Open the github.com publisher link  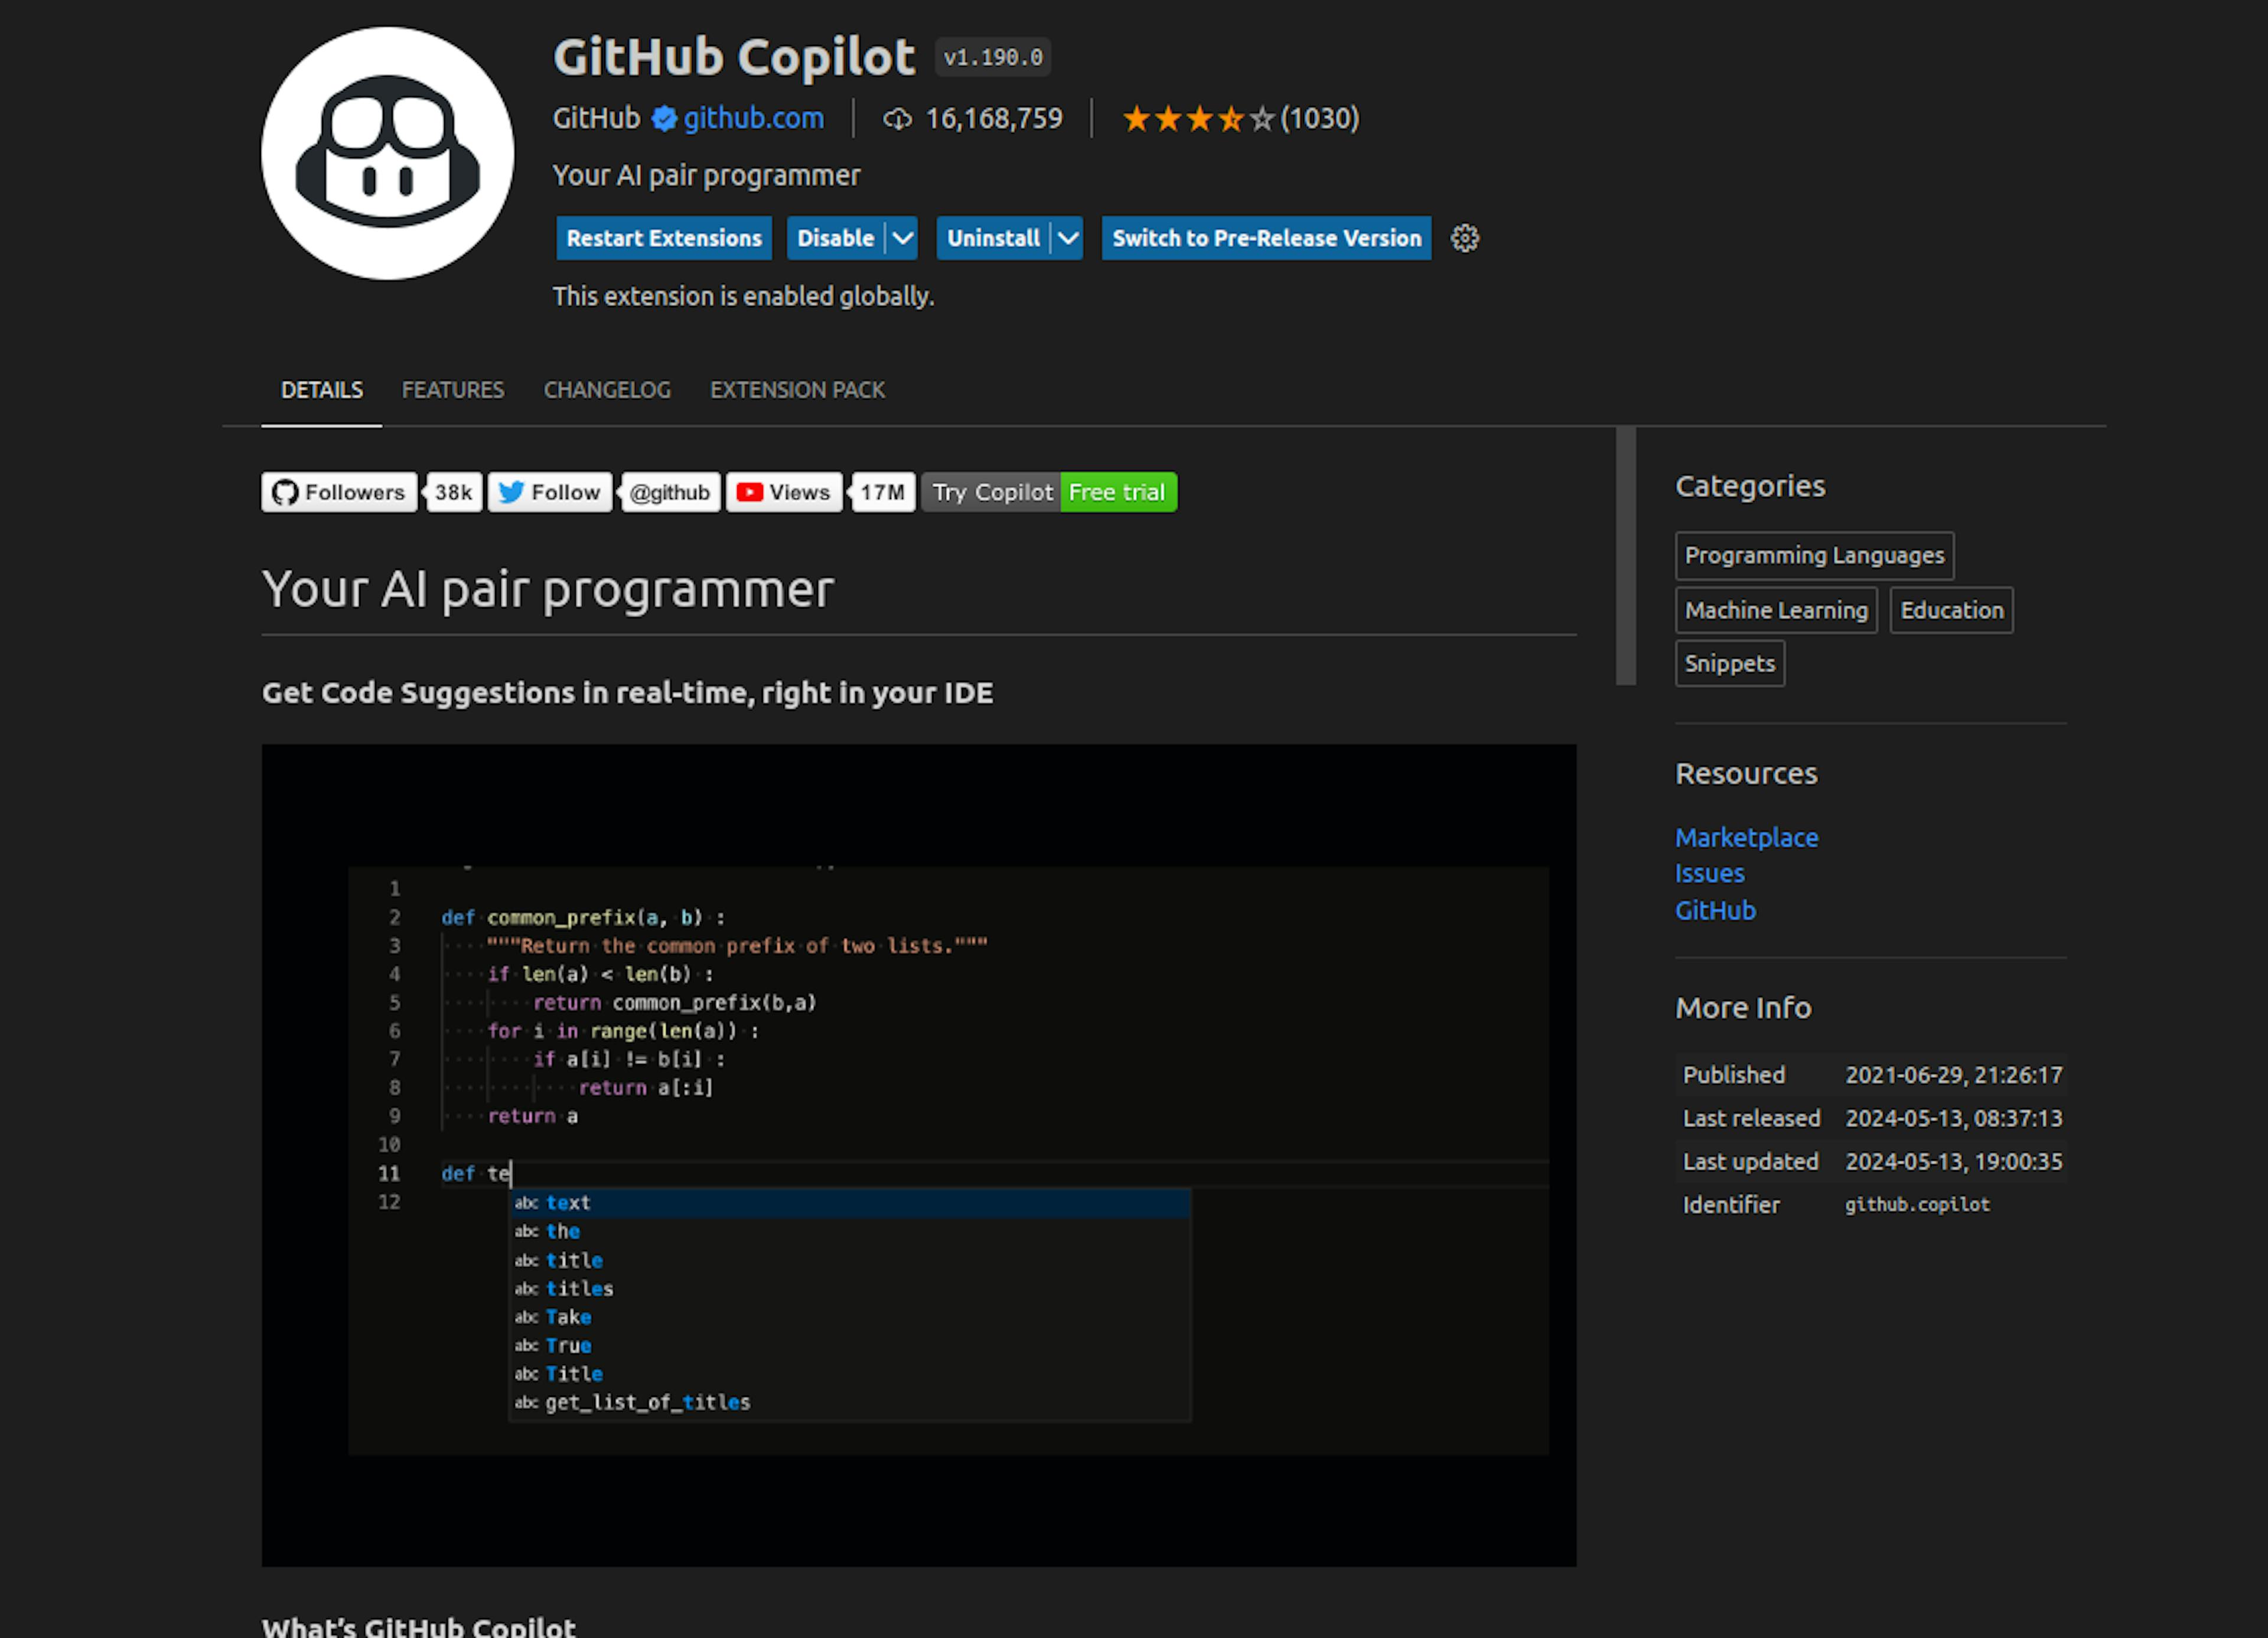(753, 119)
